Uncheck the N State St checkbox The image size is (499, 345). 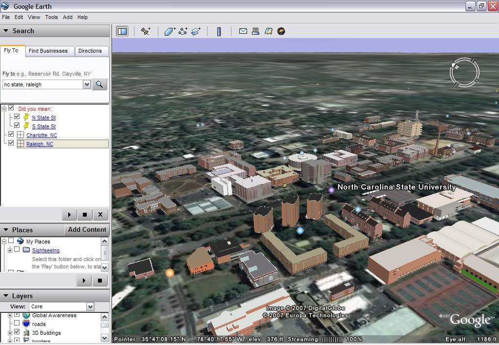pyautogui.click(x=17, y=117)
